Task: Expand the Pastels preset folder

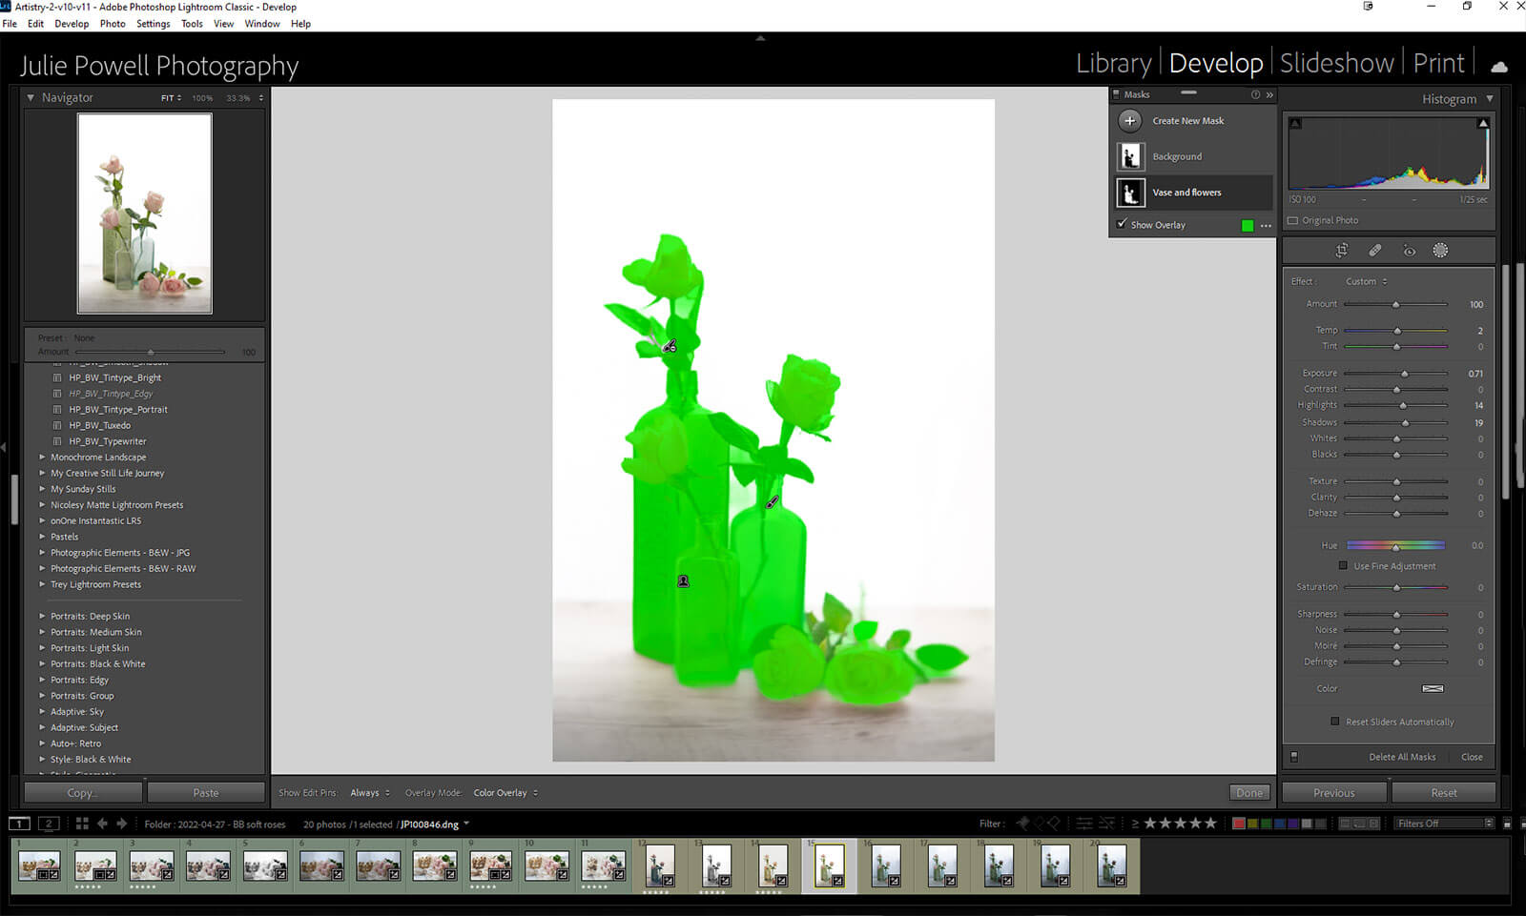Action: [42, 537]
